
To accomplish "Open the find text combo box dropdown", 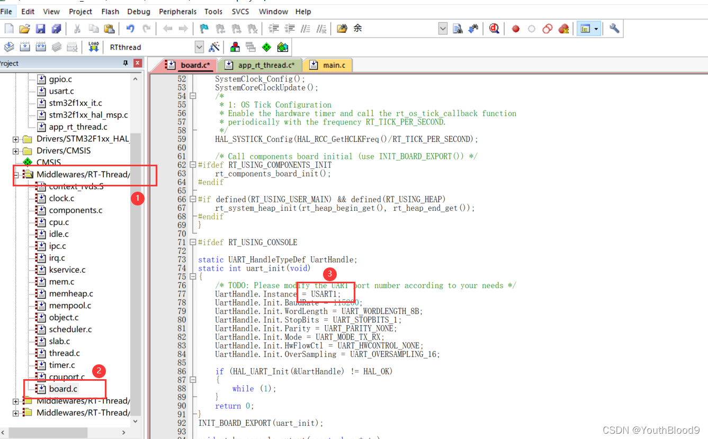I will (x=443, y=29).
